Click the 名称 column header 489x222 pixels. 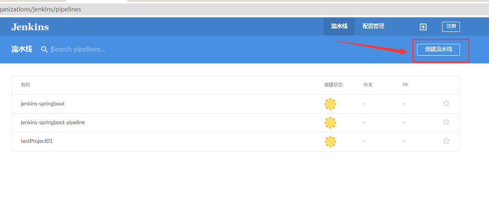click(x=26, y=85)
